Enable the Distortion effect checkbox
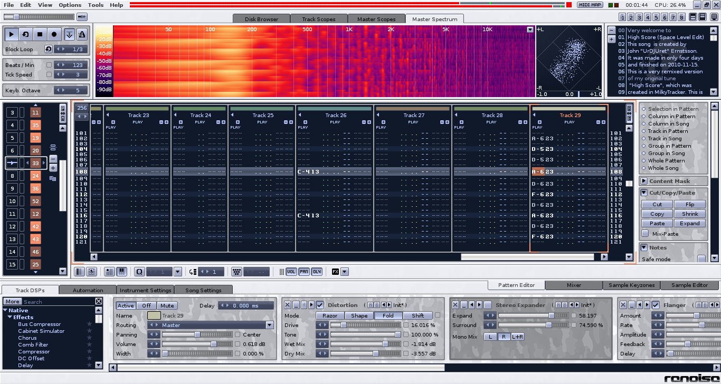 point(320,305)
